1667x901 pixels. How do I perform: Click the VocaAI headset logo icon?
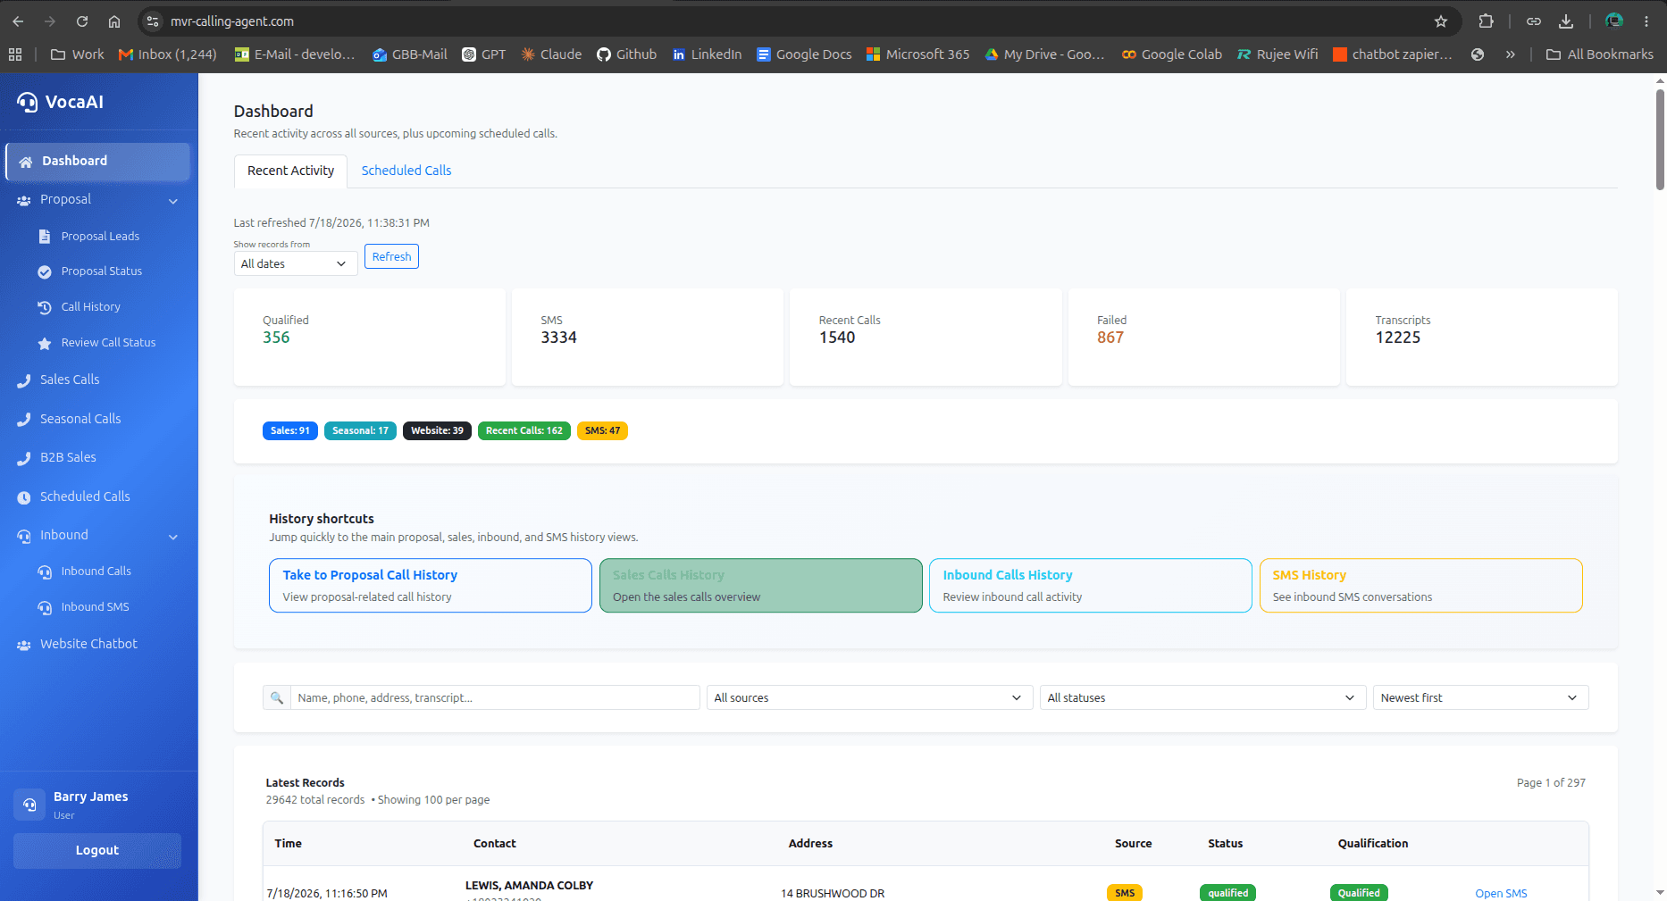(x=27, y=103)
